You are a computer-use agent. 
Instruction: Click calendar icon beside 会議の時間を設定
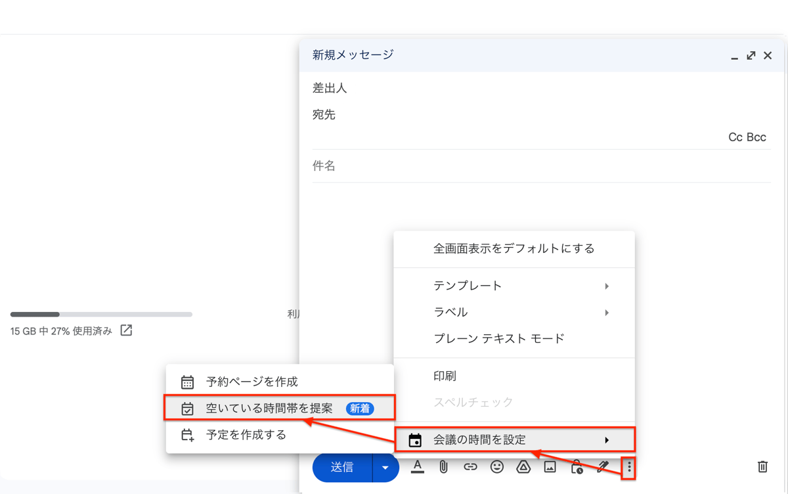coord(415,440)
